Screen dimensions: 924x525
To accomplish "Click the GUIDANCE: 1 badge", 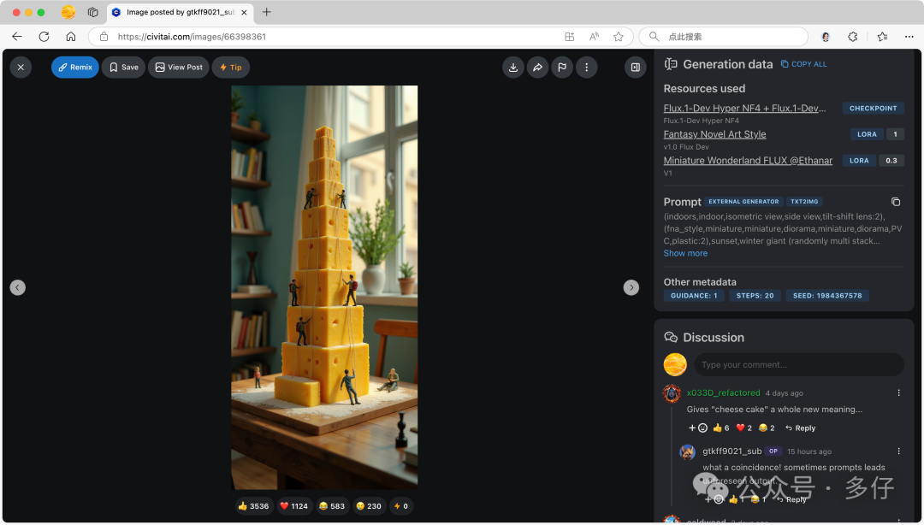I will (694, 296).
